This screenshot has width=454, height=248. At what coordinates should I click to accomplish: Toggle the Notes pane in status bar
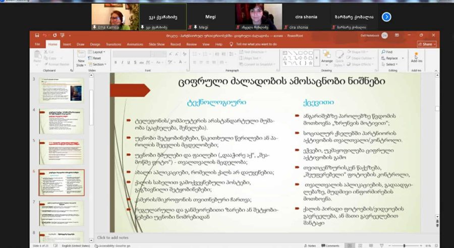pos(311,245)
